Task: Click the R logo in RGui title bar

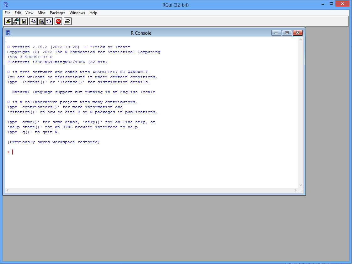Action: 6,5
